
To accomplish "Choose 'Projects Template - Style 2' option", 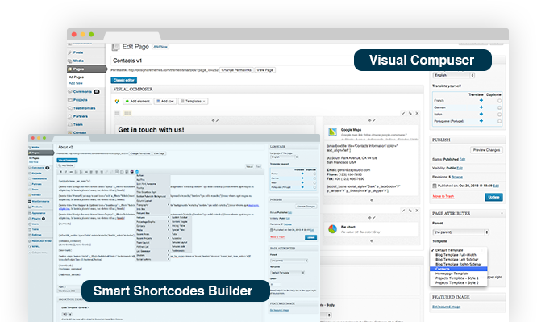I will coord(458,283).
